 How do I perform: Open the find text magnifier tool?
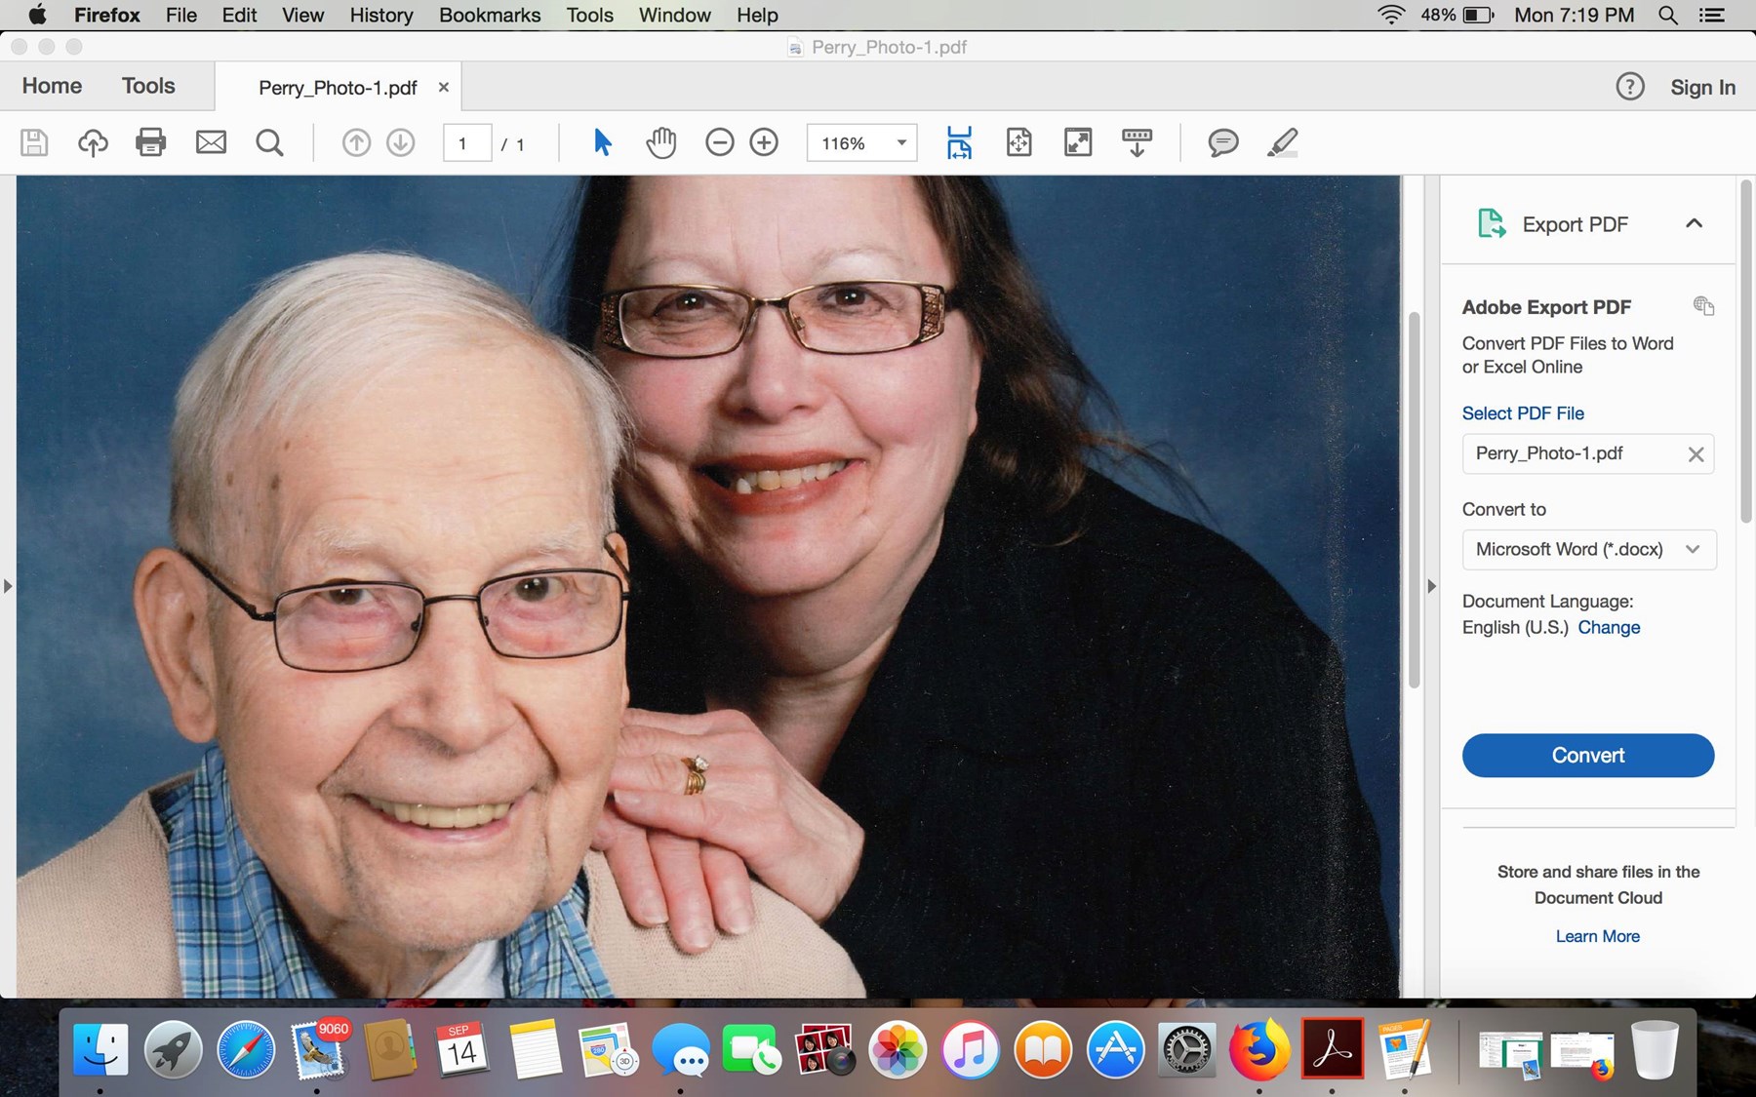tap(269, 142)
